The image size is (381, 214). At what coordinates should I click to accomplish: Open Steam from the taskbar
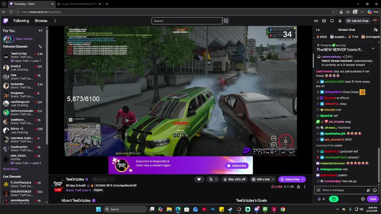coord(230,209)
